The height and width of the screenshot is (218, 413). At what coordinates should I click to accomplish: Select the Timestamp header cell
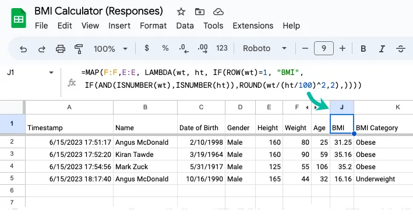pyautogui.click(x=69, y=124)
